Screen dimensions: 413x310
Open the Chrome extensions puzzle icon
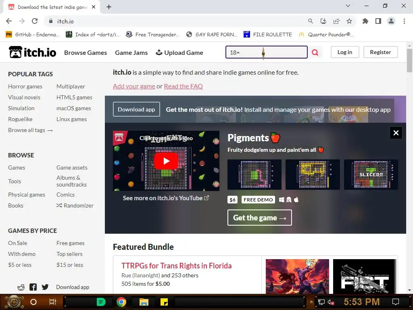click(365, 21)
